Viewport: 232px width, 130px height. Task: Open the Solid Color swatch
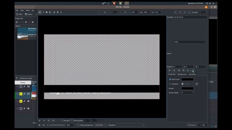[x=187, y=79]
